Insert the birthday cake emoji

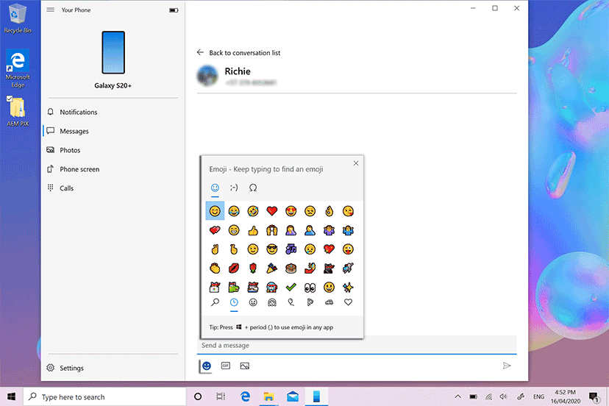tap(291, 268)
